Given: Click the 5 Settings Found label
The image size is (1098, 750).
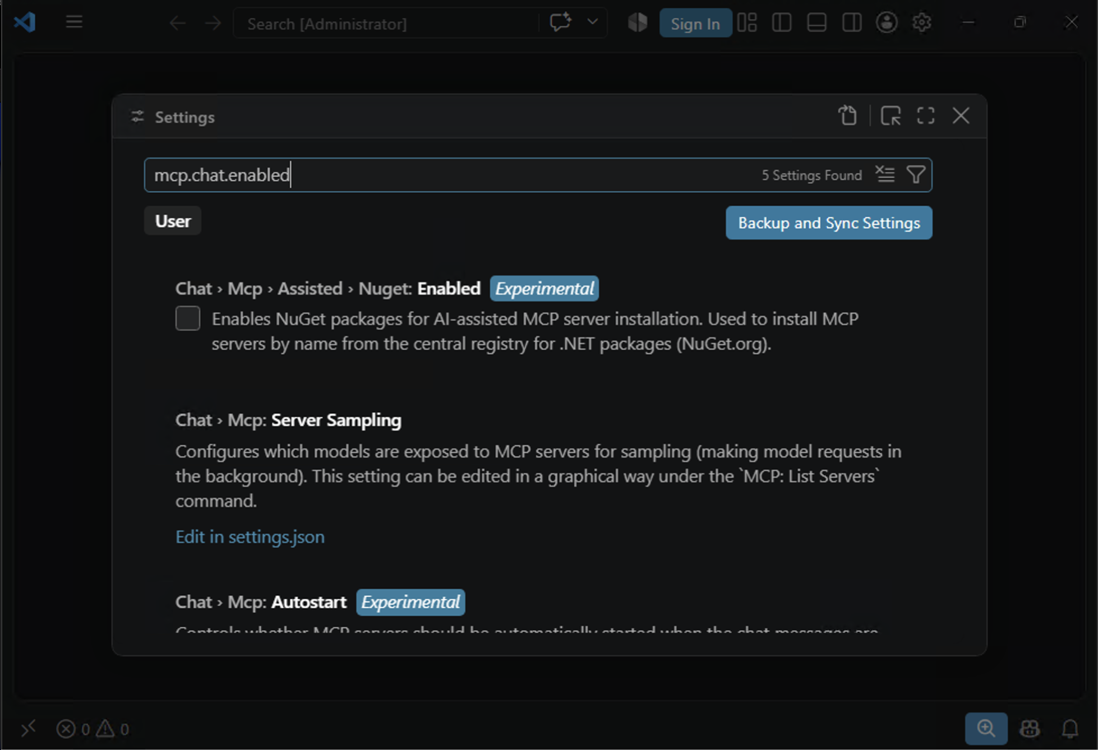Looking at the screenshot, I should point(811,175).
